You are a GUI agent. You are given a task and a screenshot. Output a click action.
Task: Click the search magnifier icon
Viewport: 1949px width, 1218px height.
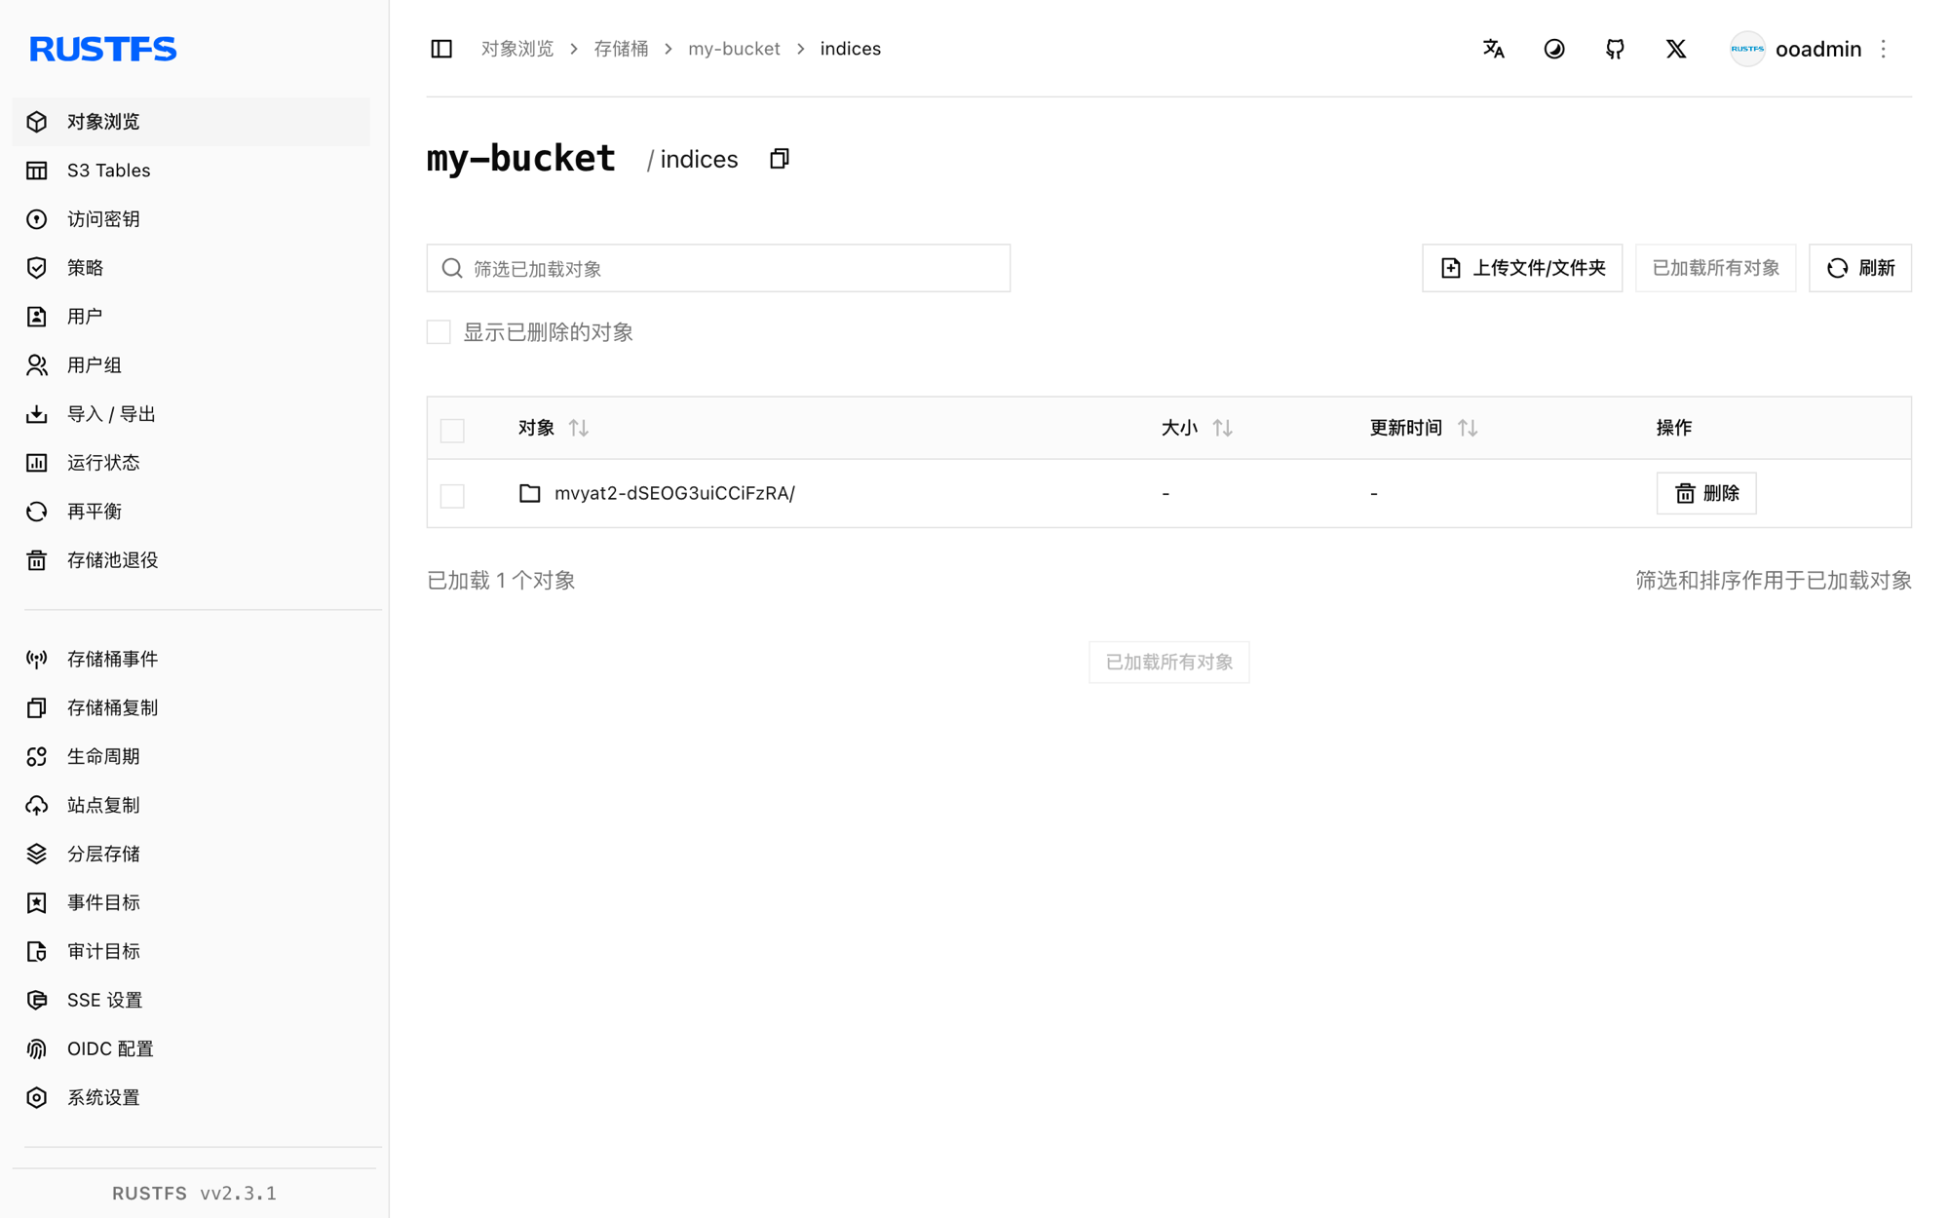452,268
